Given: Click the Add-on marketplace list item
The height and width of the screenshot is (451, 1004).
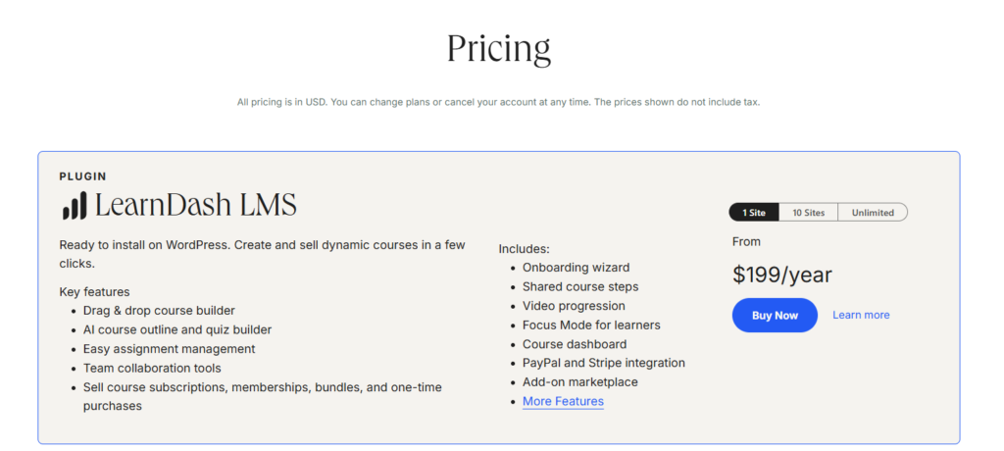Looking at the screenshot, I should (580, 382).
